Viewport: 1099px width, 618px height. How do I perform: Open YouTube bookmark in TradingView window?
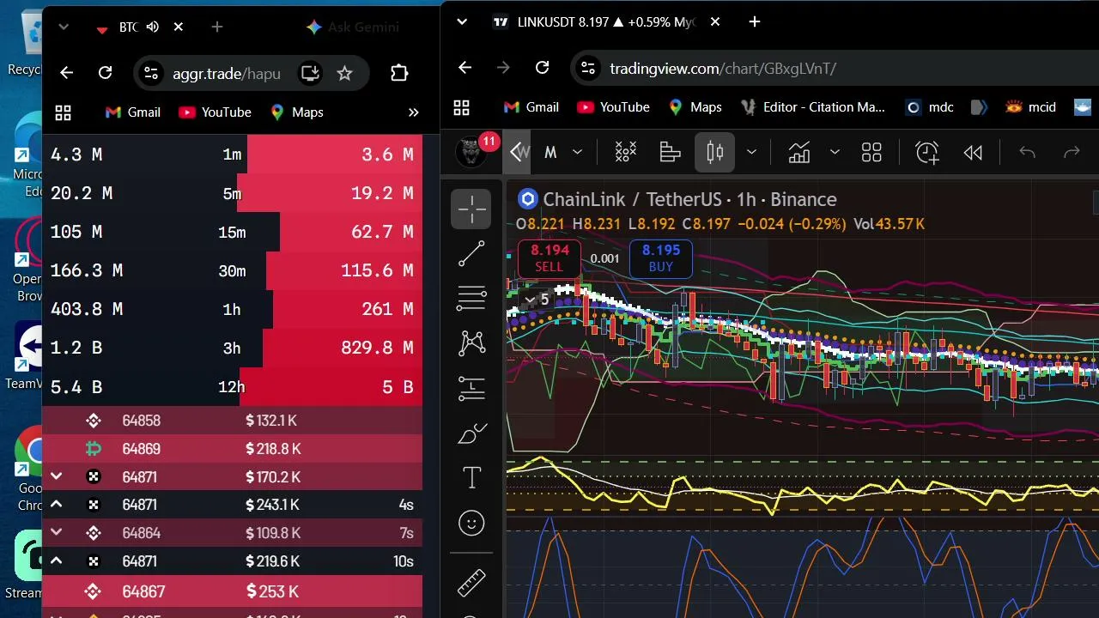point(613,107)
